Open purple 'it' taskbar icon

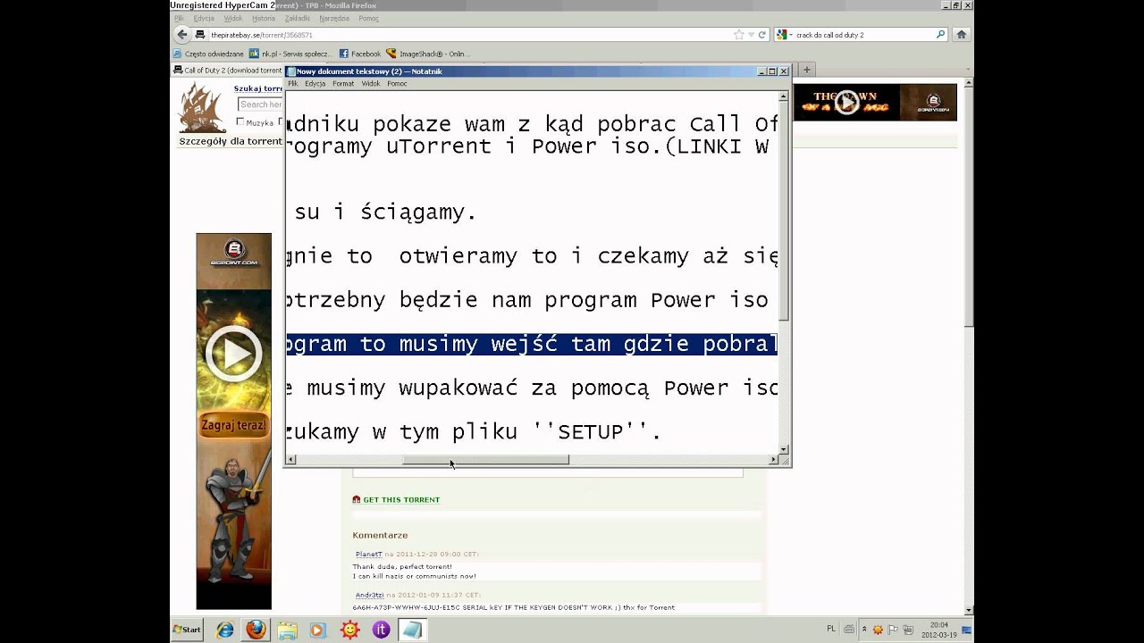pos(381,630)
